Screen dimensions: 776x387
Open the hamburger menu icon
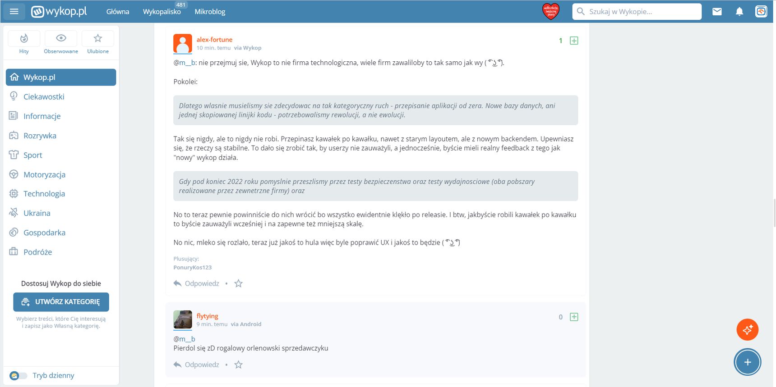(14, 11)
